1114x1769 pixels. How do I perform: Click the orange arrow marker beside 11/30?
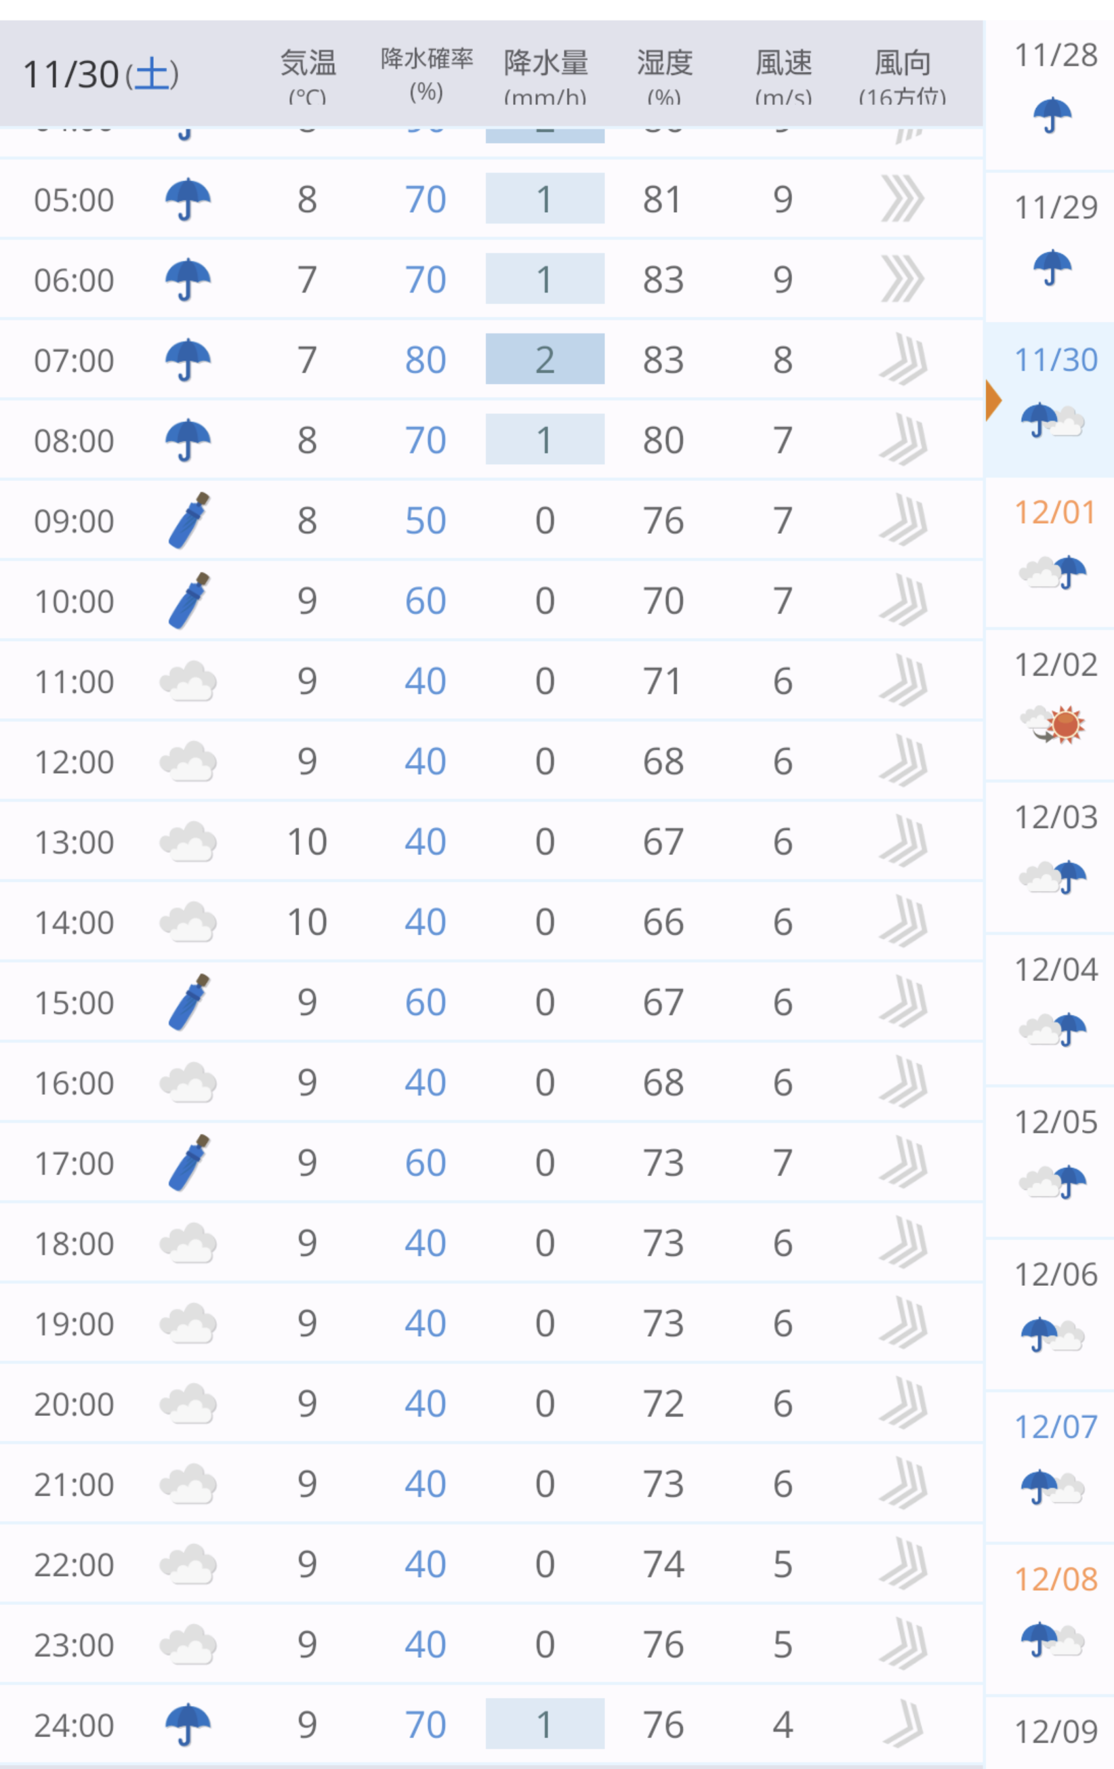993,400
